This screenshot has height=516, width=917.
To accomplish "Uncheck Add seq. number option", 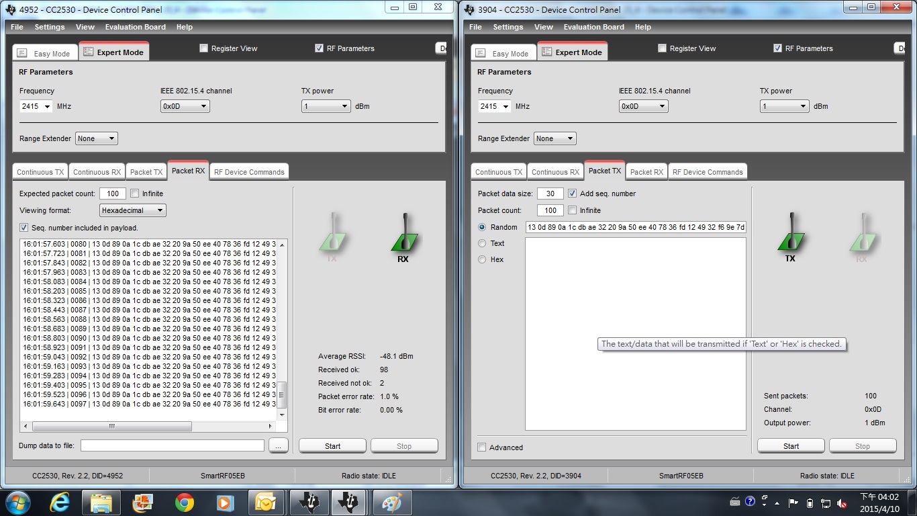I will click(572, 193).
